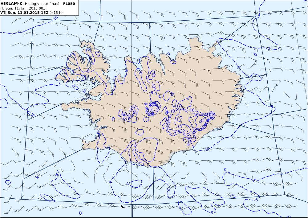This screenshot has height=218, width=308.
Task: Select the FL050 flight level label
Action: [69, 4]
